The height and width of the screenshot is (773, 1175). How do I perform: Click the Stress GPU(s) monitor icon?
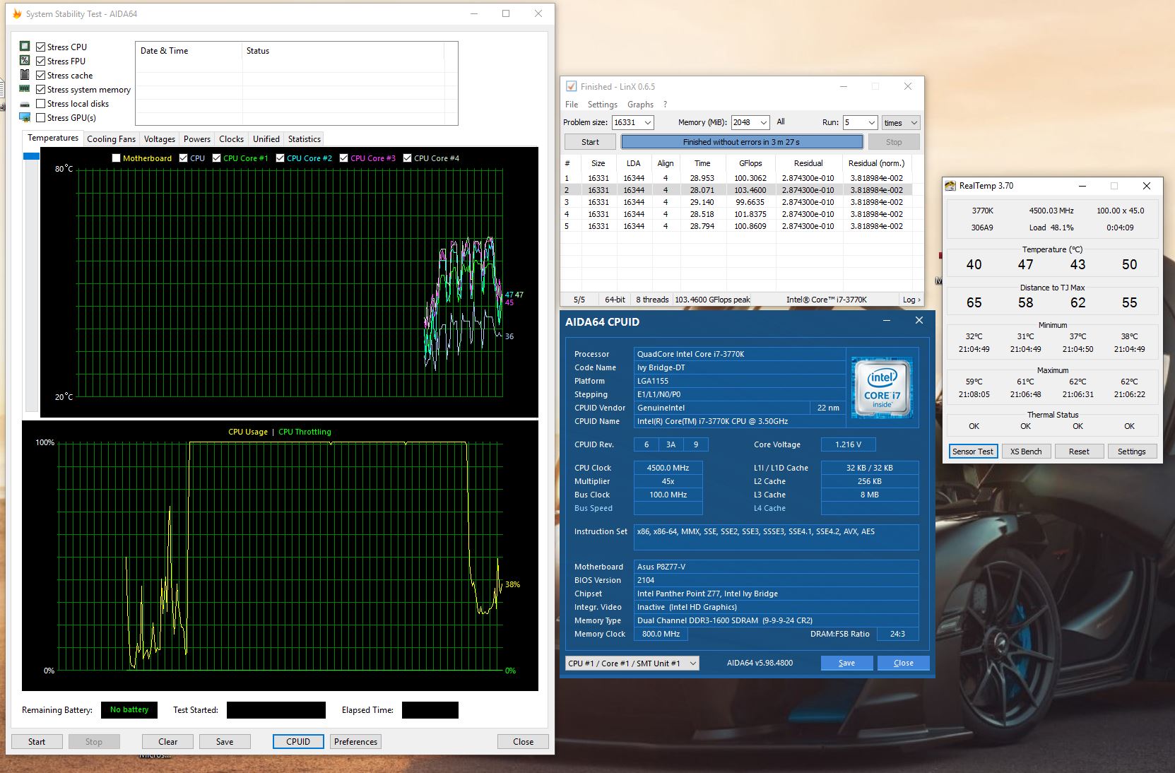[x=25, y=117]
